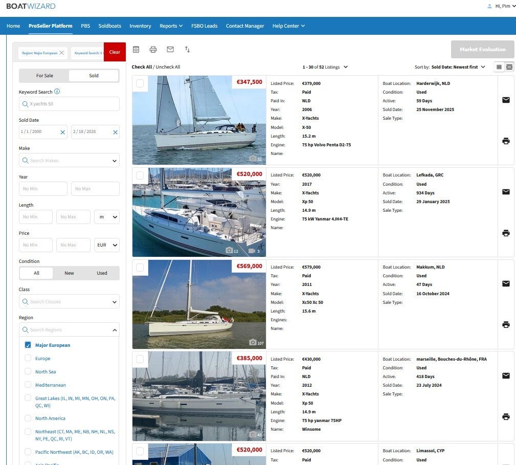Click the Keyword Search info icon
The height and width of the screenshot is (465, 516).
coord(57,92)
